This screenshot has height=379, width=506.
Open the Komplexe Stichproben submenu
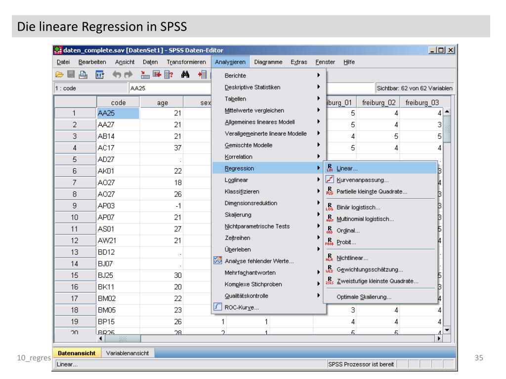[268, 284]
